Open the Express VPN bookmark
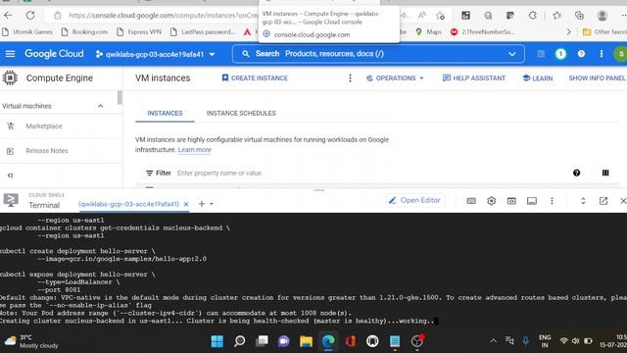The image size is (627, 353). pyautogui.click(x=139, y=31)
